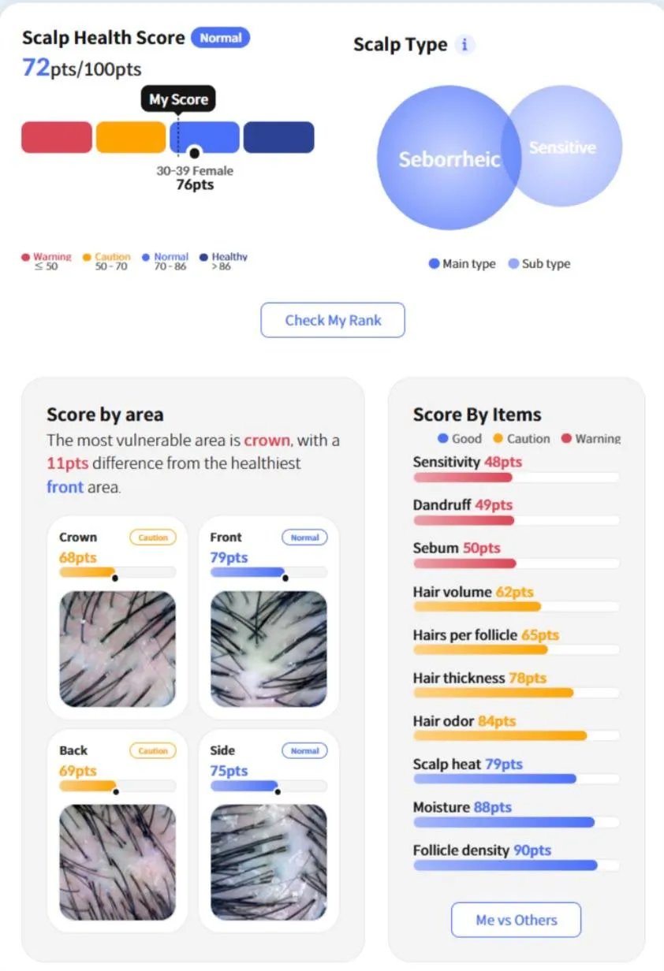Viewport: 664px width, 971px height.
Task: Open the Back scalp photo
Action: pos(118,862)
